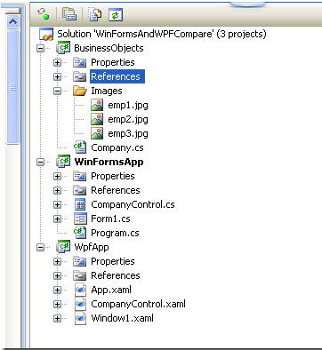Click the open Images folder icon
Viewport: 322px width, 350px height.
click(80, 91)
